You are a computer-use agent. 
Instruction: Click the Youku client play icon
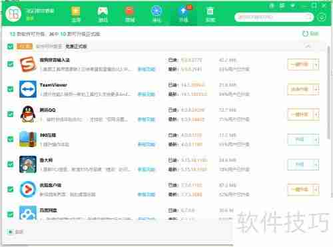click(x=28, y=189)
